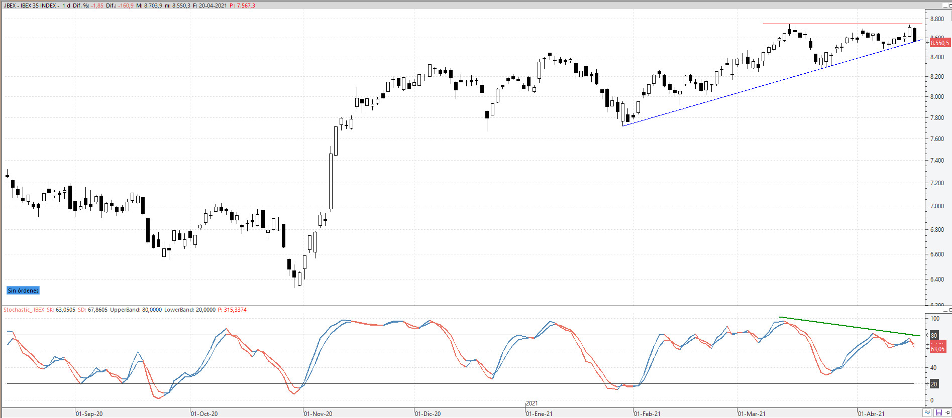Click the 20 lower band marker

tap(934, 384)
